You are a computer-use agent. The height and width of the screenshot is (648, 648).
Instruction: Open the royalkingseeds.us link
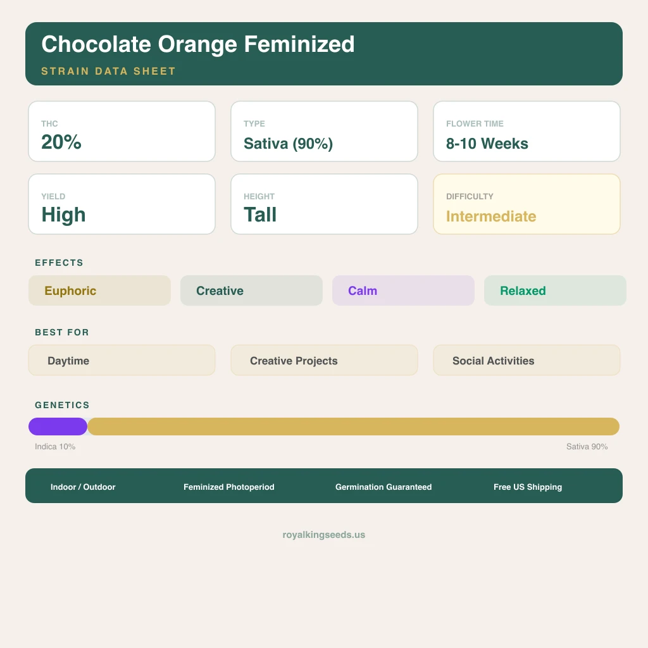click(x=324, y=535)
